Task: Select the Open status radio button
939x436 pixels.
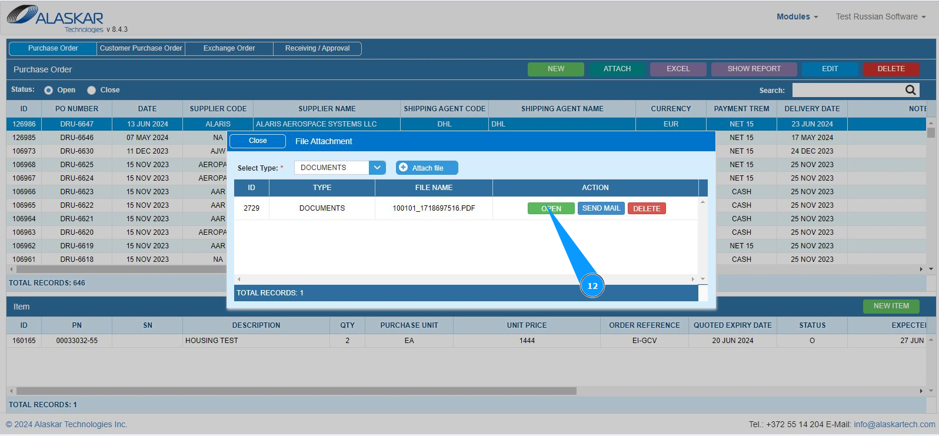Action: [49, 90]
